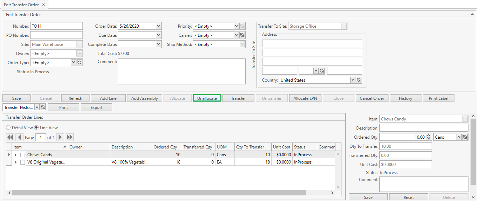Sort lines by Ordered Qty column header
The height and width of the screenshot is (201, 479).
pyautogui.click(x=165, y=147)
